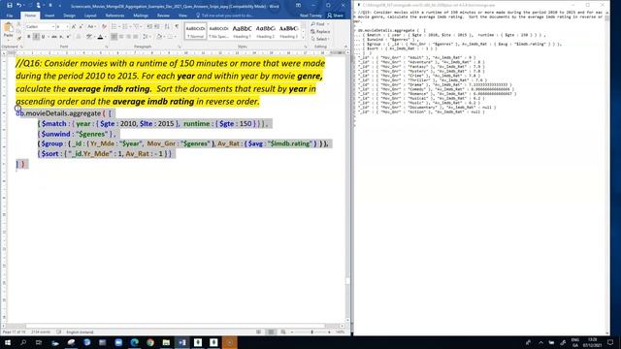Toggle Strikethrough formatting
Image resolution: width=621 pixels, height=349 pixels.
[54, 37]
